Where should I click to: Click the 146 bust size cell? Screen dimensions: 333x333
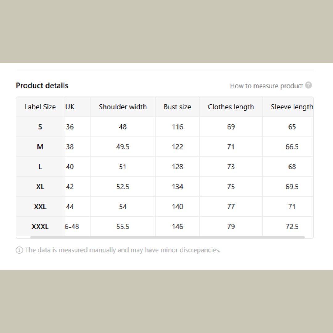click(177, 227)
